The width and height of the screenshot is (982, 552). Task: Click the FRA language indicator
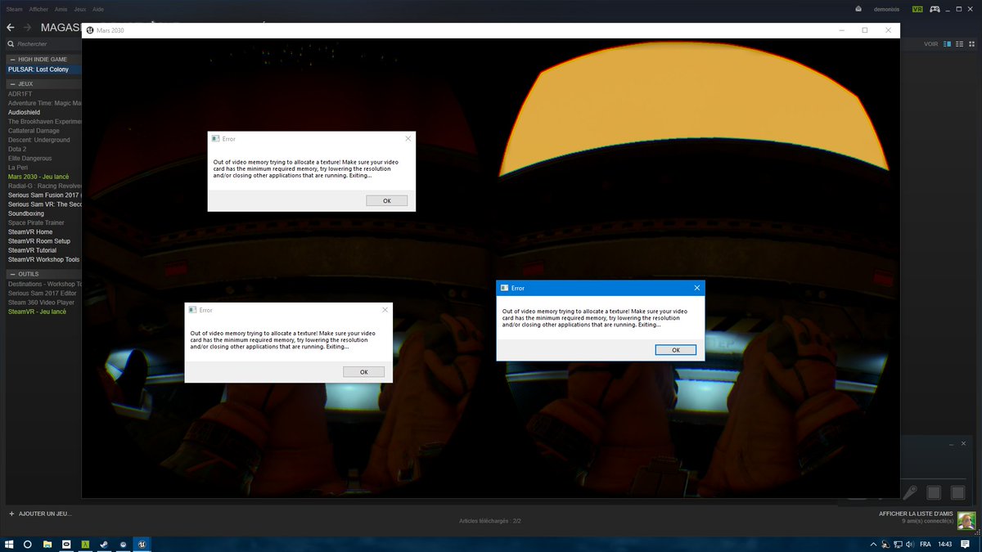925,544
